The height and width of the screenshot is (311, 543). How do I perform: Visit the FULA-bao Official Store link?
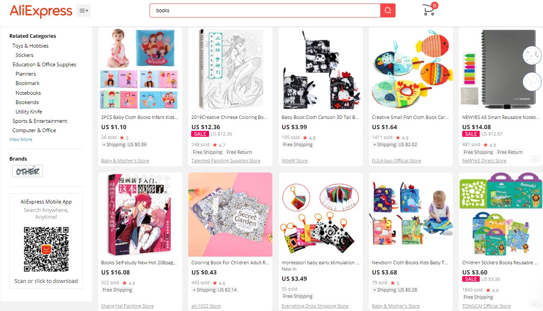pyautogui.click(x=396, y=161)
